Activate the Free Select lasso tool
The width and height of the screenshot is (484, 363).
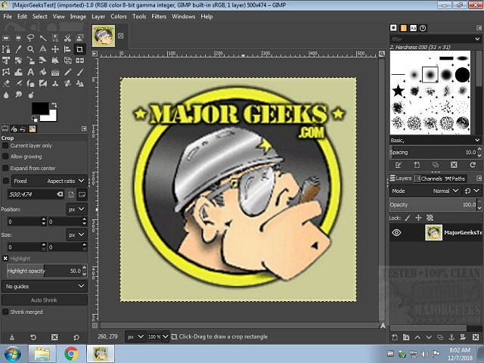[x=31, y=38]
